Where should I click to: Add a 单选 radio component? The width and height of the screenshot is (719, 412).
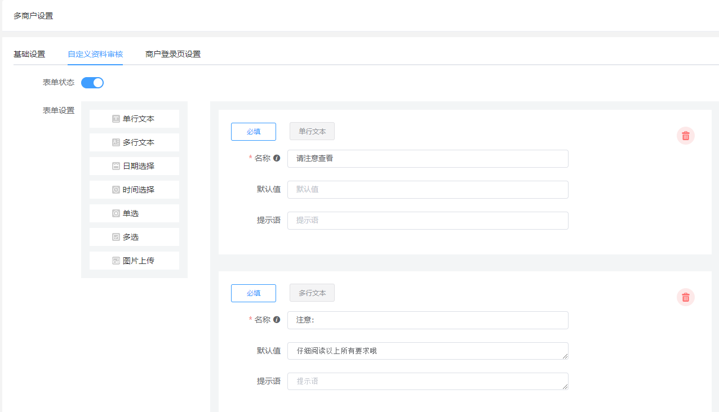134,213
